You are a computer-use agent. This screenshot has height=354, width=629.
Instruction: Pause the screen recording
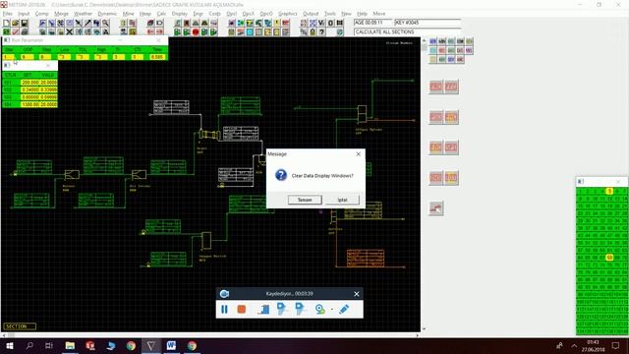224,309
